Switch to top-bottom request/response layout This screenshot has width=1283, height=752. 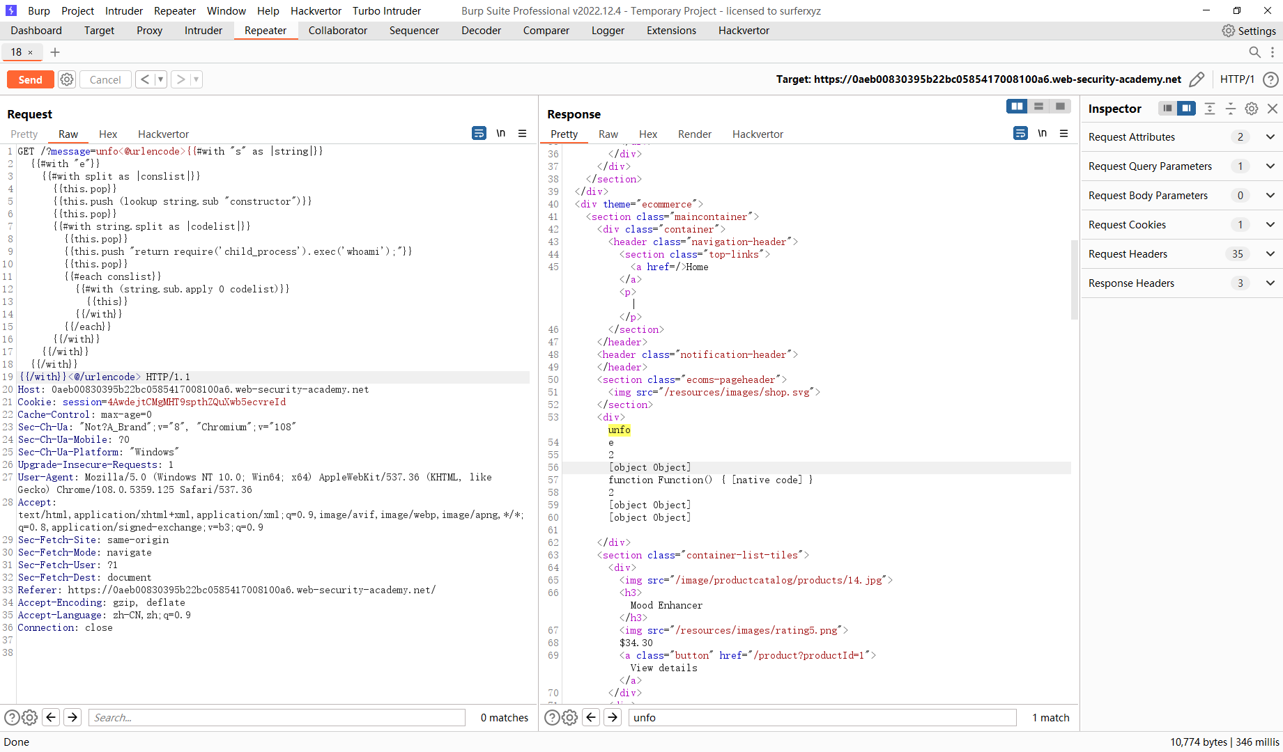(1038, 106)
